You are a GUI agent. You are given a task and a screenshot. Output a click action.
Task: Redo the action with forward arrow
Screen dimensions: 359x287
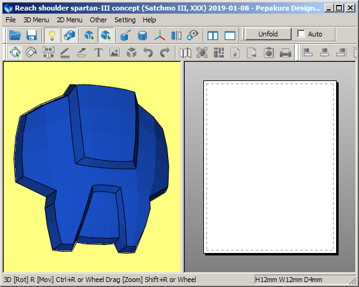(165, 53)
